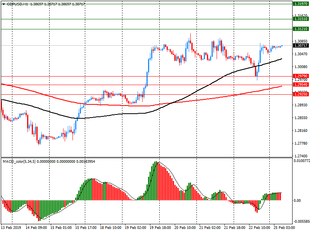This screenshot has width=310, height=232.
Task: Click the 1.31210 price level label
Action: click(300, 29)
